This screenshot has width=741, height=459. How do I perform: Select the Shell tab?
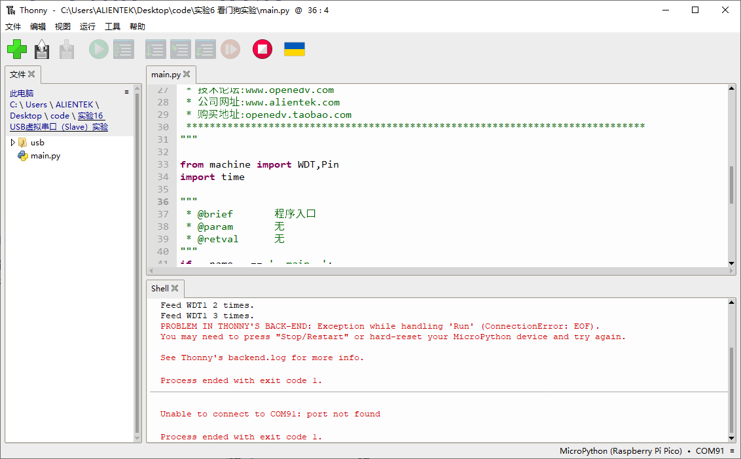pos(160,288)
